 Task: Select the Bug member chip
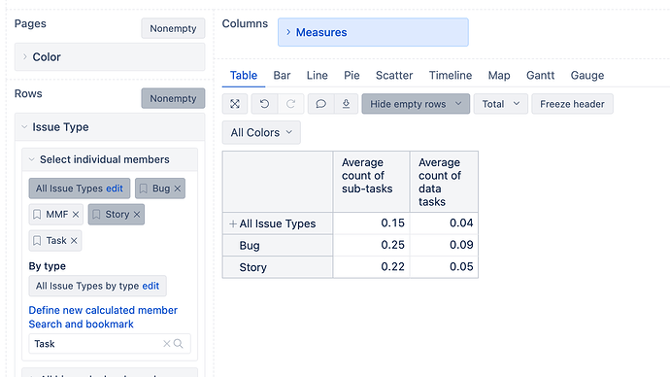[161, 188]
